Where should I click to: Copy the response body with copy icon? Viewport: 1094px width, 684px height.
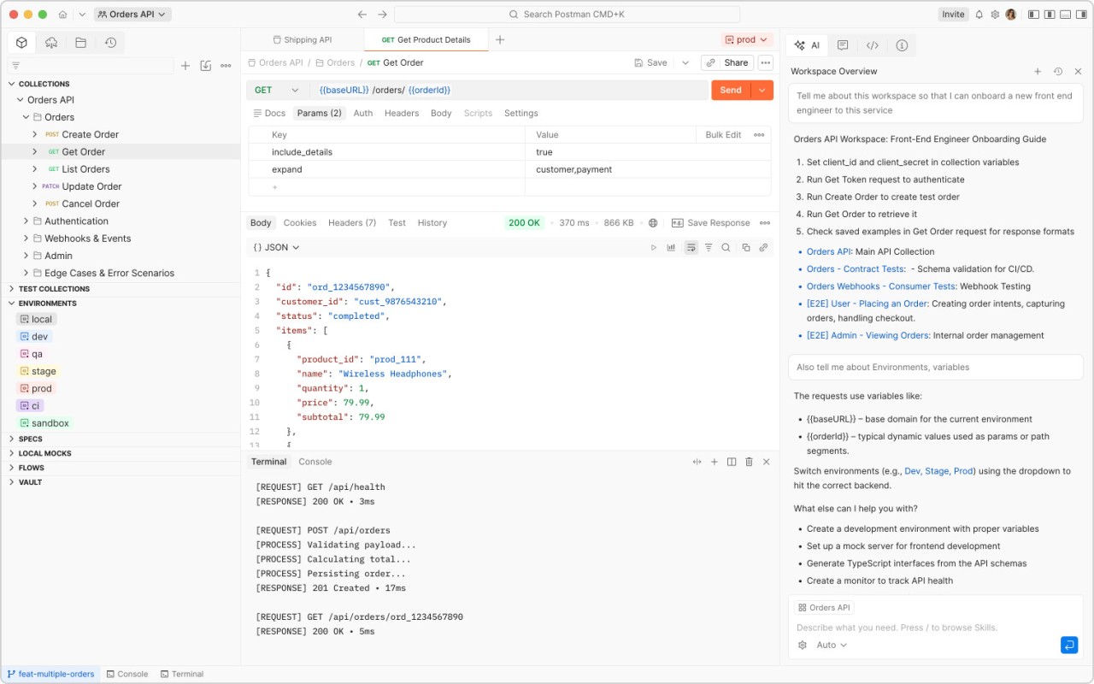pos(745,248)
